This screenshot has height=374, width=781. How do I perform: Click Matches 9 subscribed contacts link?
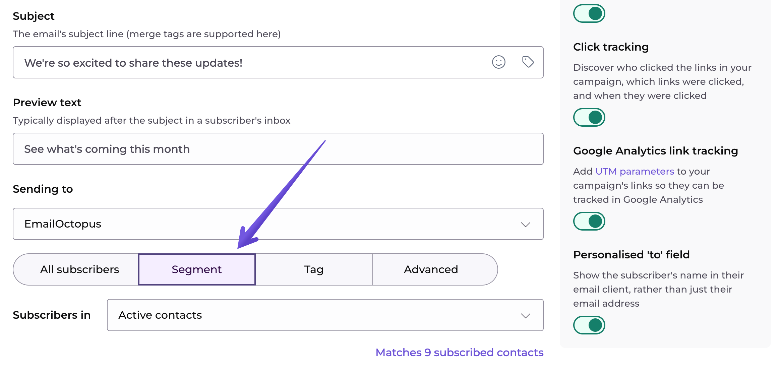click(x=459, y=353)
